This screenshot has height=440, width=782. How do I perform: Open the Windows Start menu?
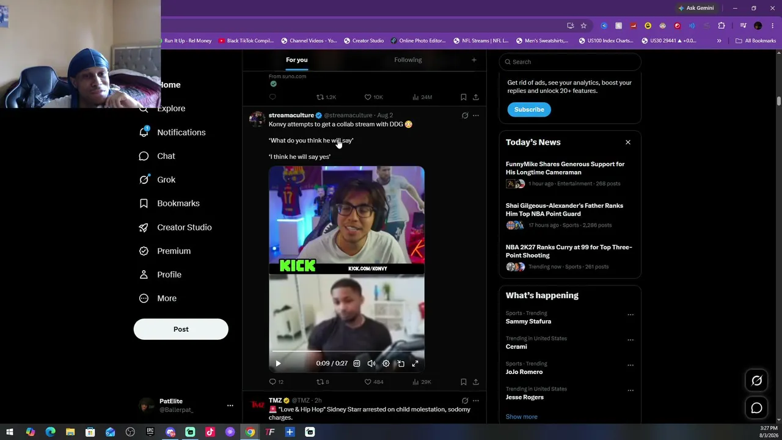click(10, 432)
